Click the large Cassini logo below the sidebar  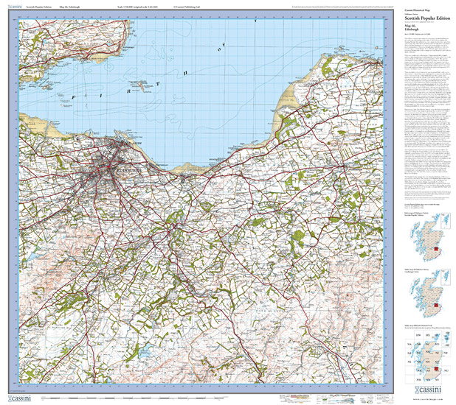point(429,387)
